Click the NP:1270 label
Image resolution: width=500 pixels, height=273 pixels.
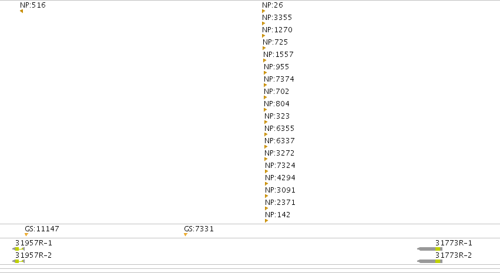click(277, 29)
